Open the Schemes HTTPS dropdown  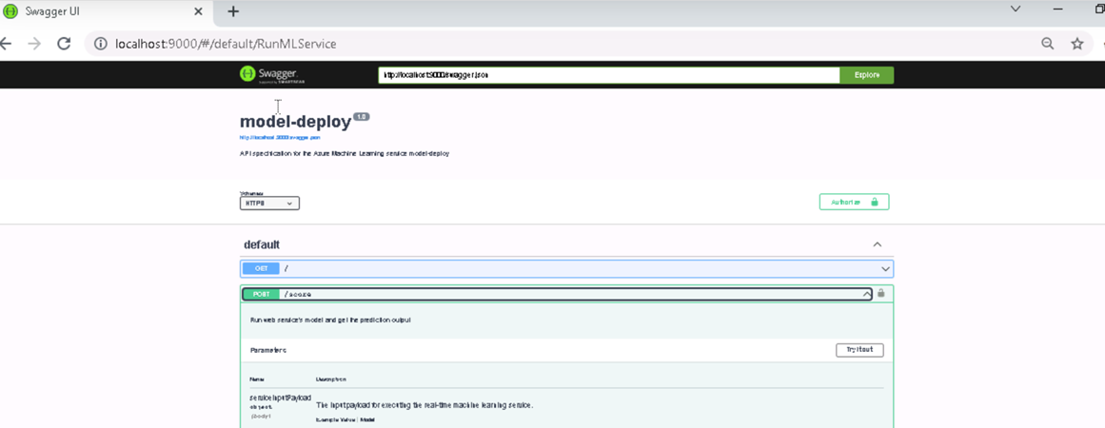(x=269, y=203)
